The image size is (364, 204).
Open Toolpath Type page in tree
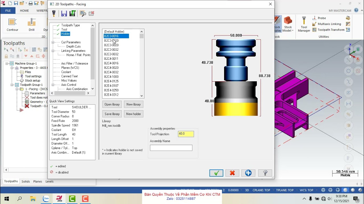(71, 25)
